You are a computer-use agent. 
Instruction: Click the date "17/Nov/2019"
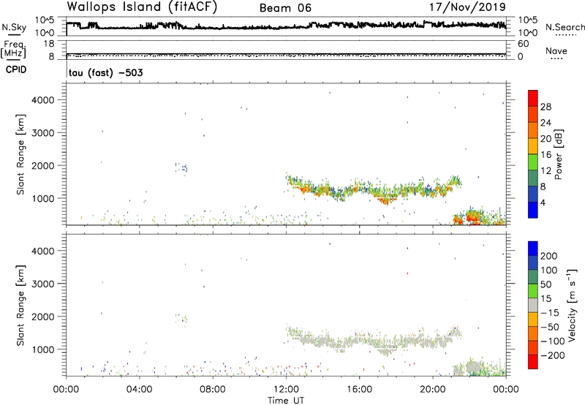467,7
